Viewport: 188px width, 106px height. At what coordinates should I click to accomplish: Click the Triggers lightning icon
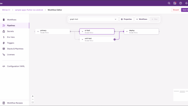pyautogui.click(x=4, y=43)
